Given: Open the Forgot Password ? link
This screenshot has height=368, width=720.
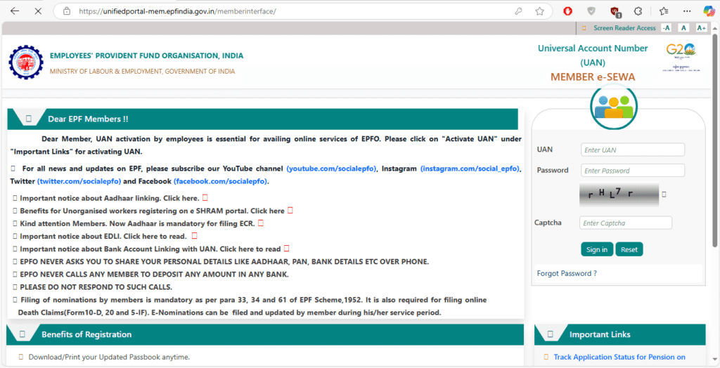Looking at the screenshot, I should pos(567,273).
